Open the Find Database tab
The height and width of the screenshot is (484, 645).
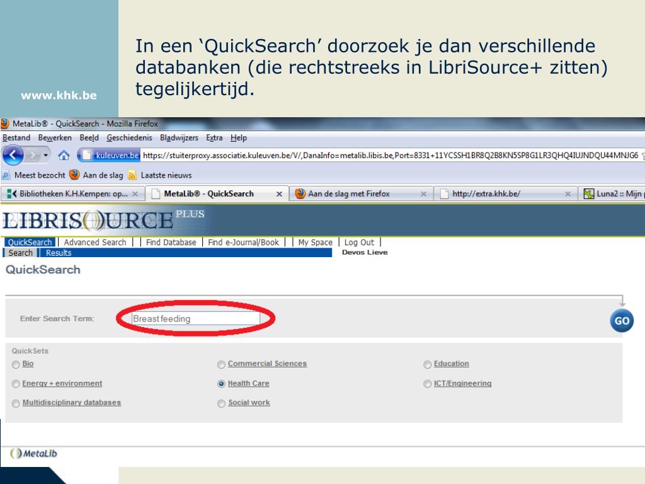pyautogui.click(x=171, y=242)
